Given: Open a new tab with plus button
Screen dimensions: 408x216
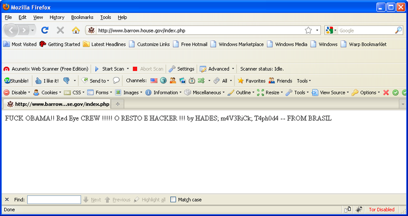Looking at the screenshot, I should 118,104.
